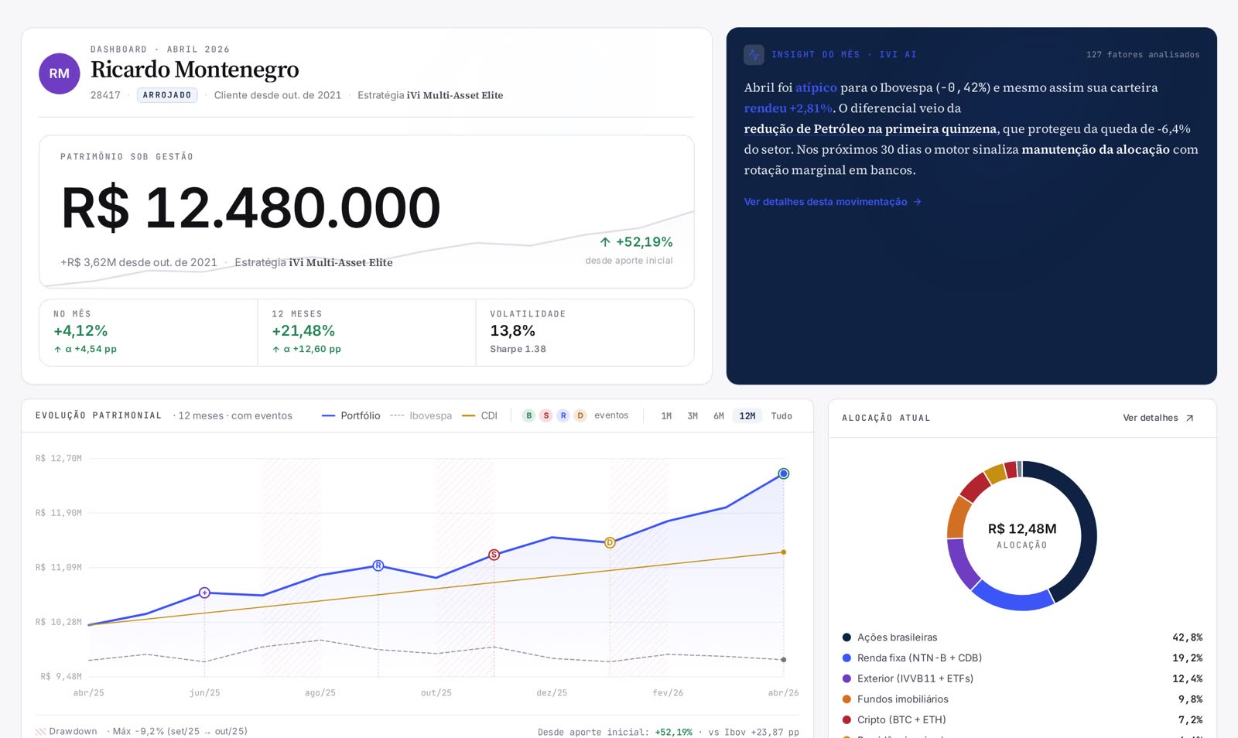
Task: Click the R event marker on the chart
Action: click(378, 565)
